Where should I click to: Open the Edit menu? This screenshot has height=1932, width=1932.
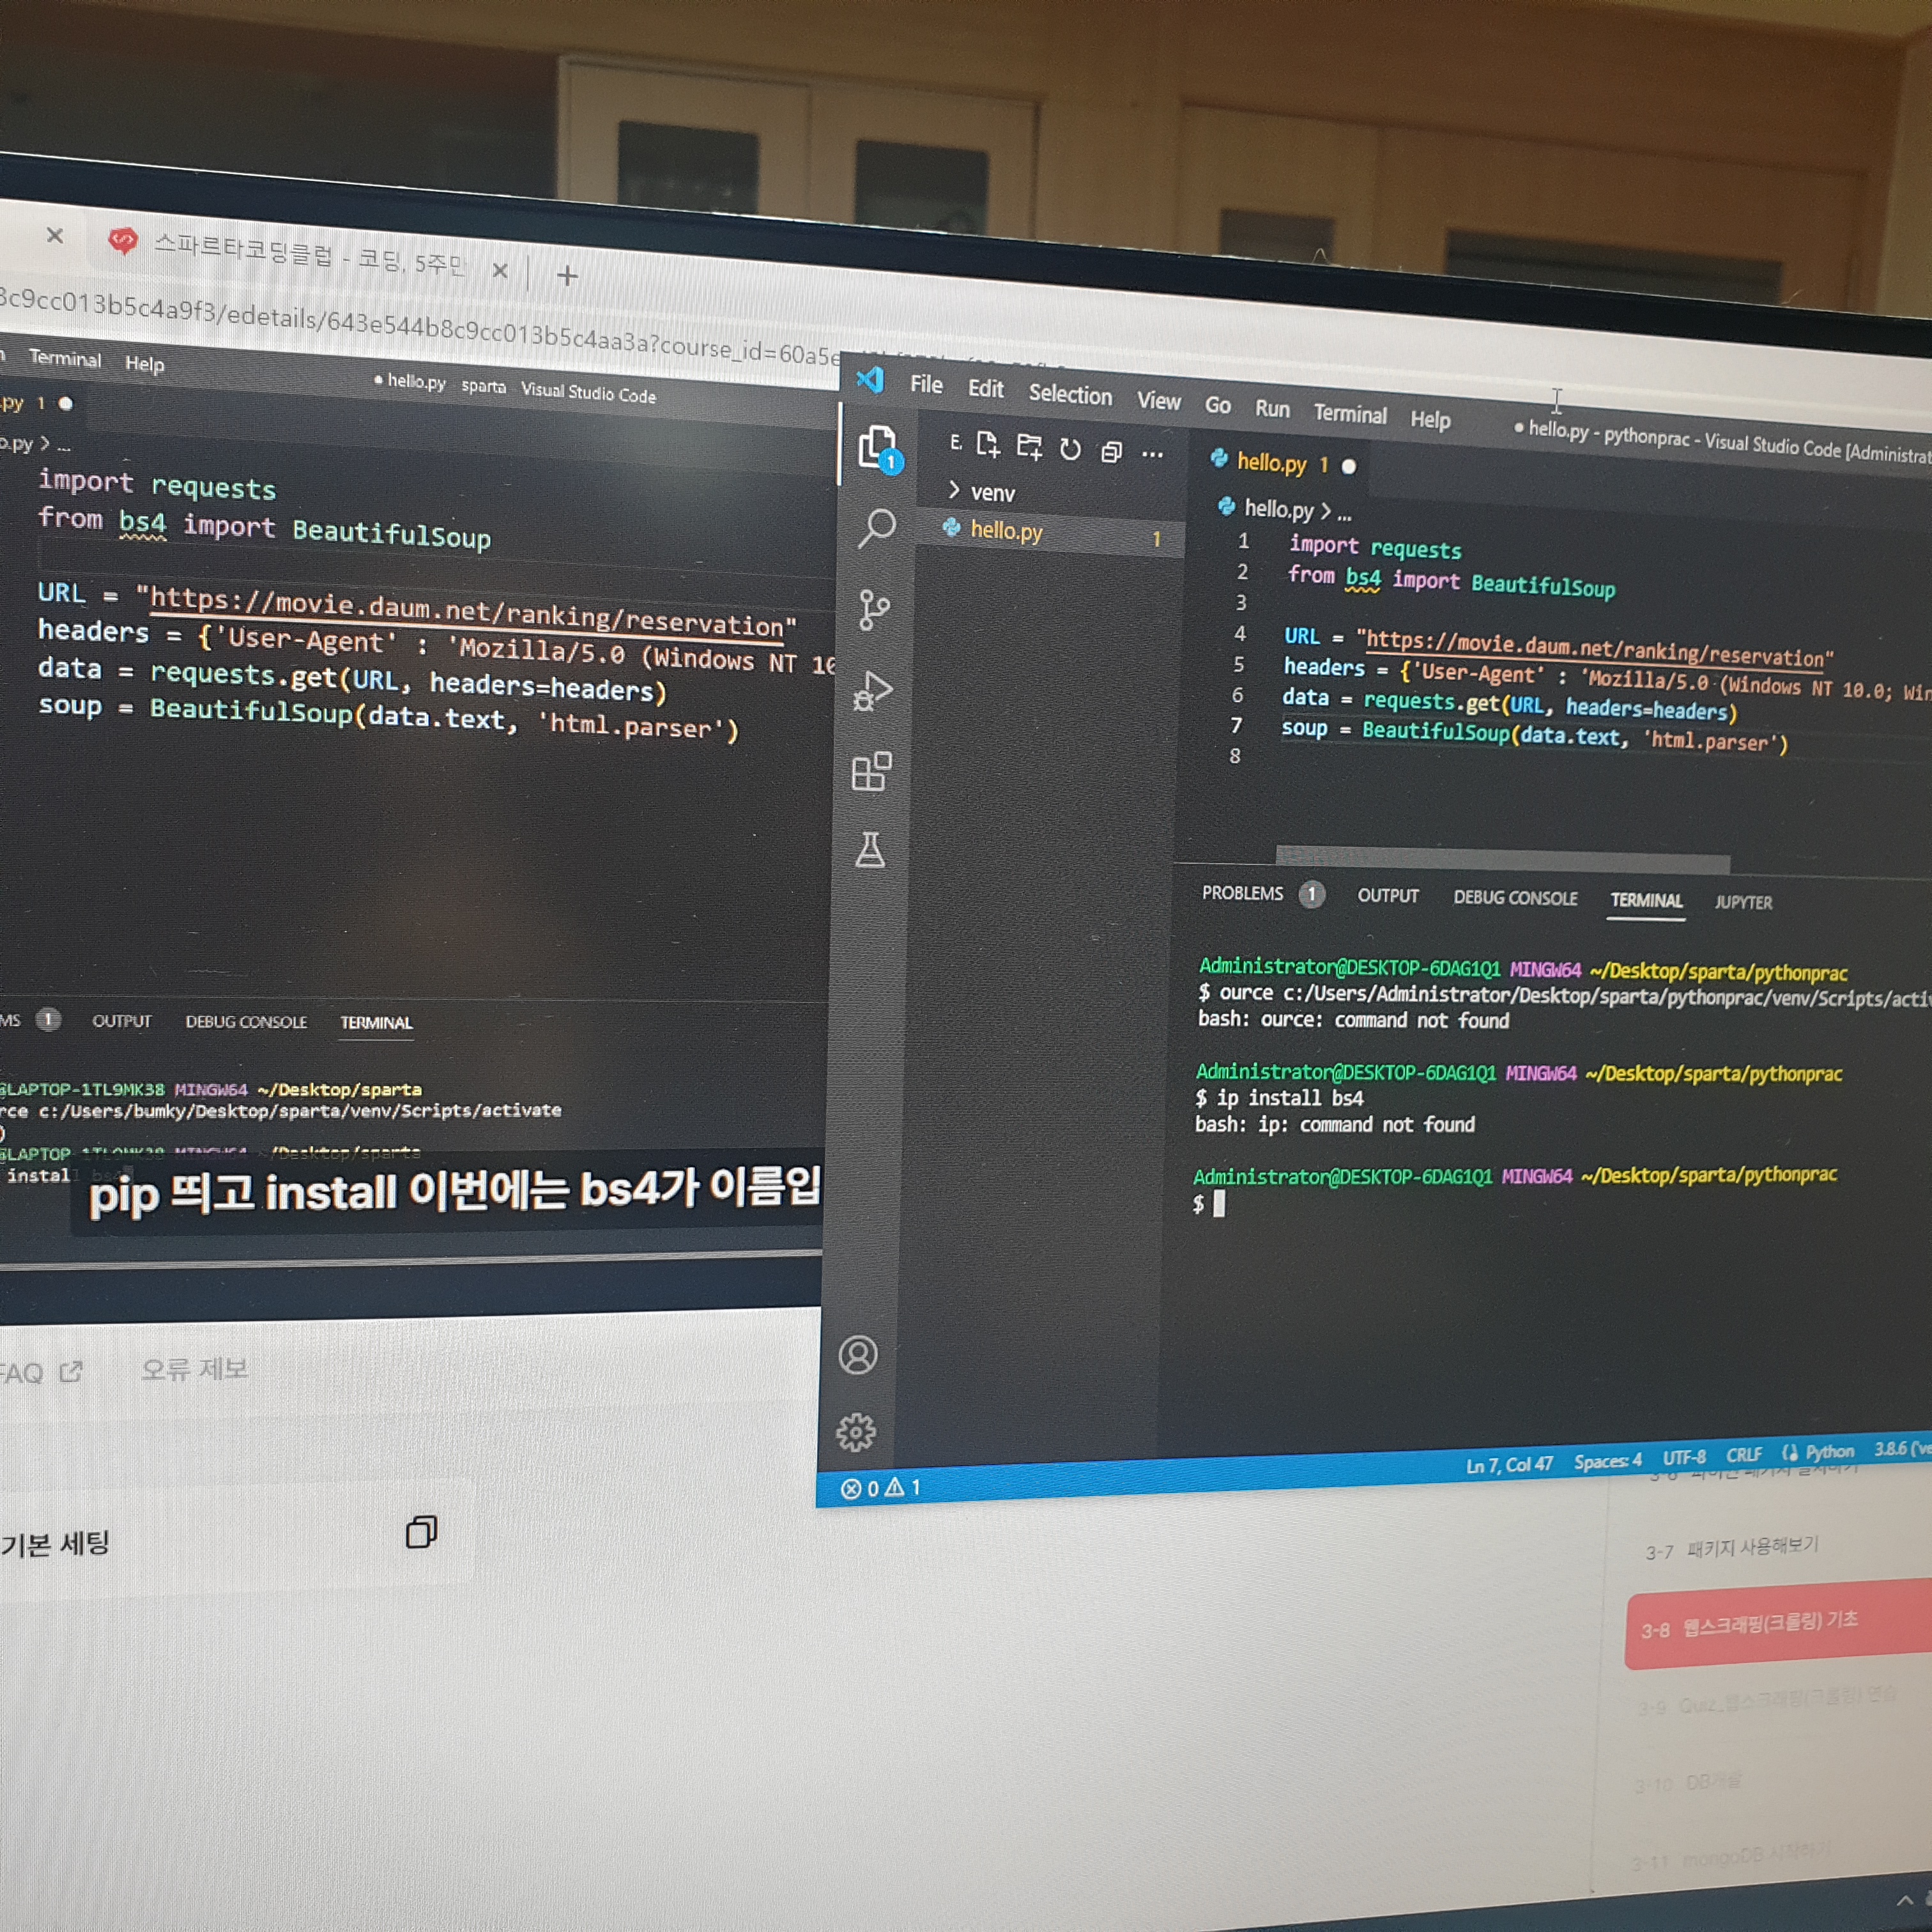(985, 389)
